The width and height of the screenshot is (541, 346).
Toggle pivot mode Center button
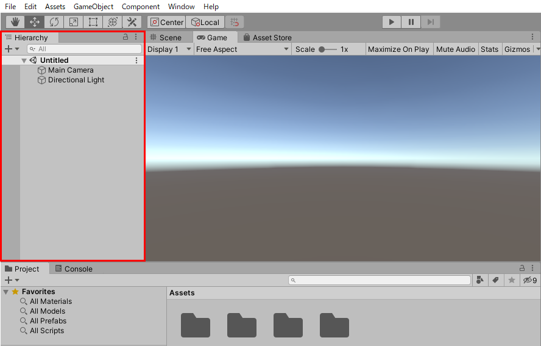tap(167, 22)
